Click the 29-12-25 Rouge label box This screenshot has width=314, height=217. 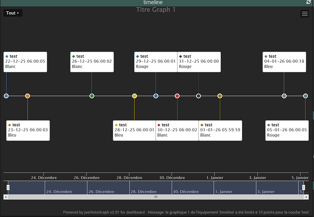[x=156, y=62]
